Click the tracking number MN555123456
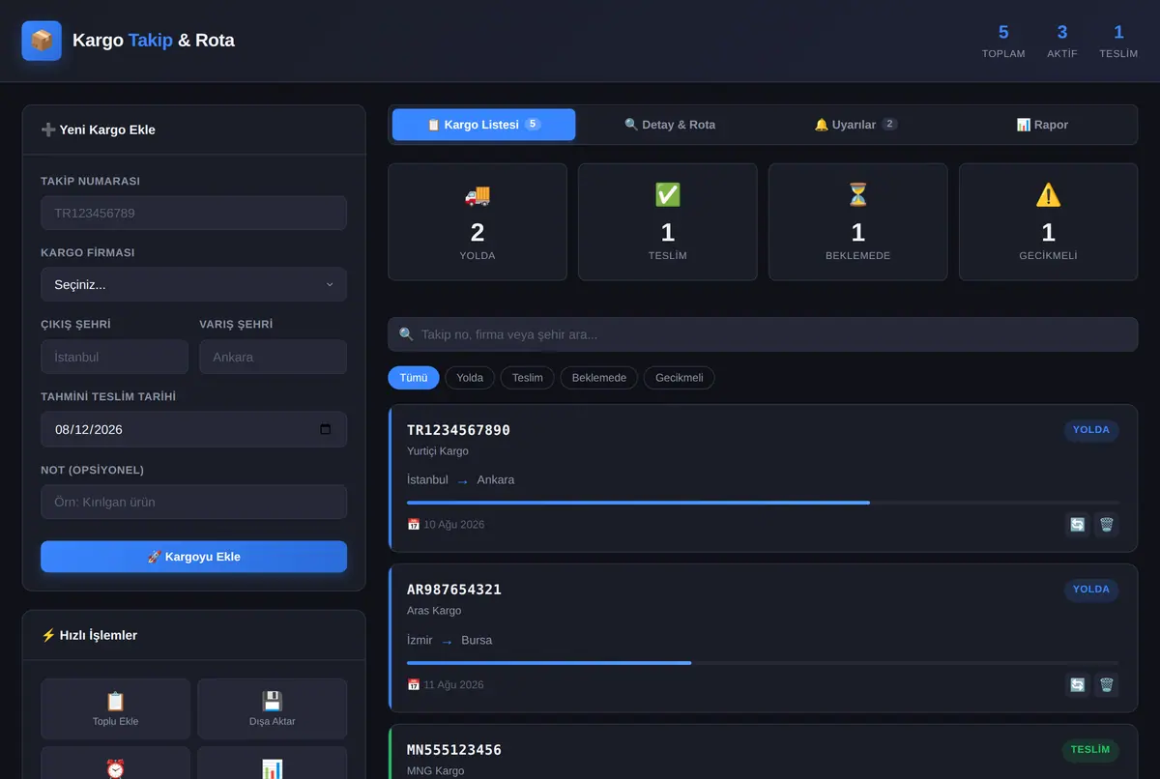 click(x=454, y=750)
